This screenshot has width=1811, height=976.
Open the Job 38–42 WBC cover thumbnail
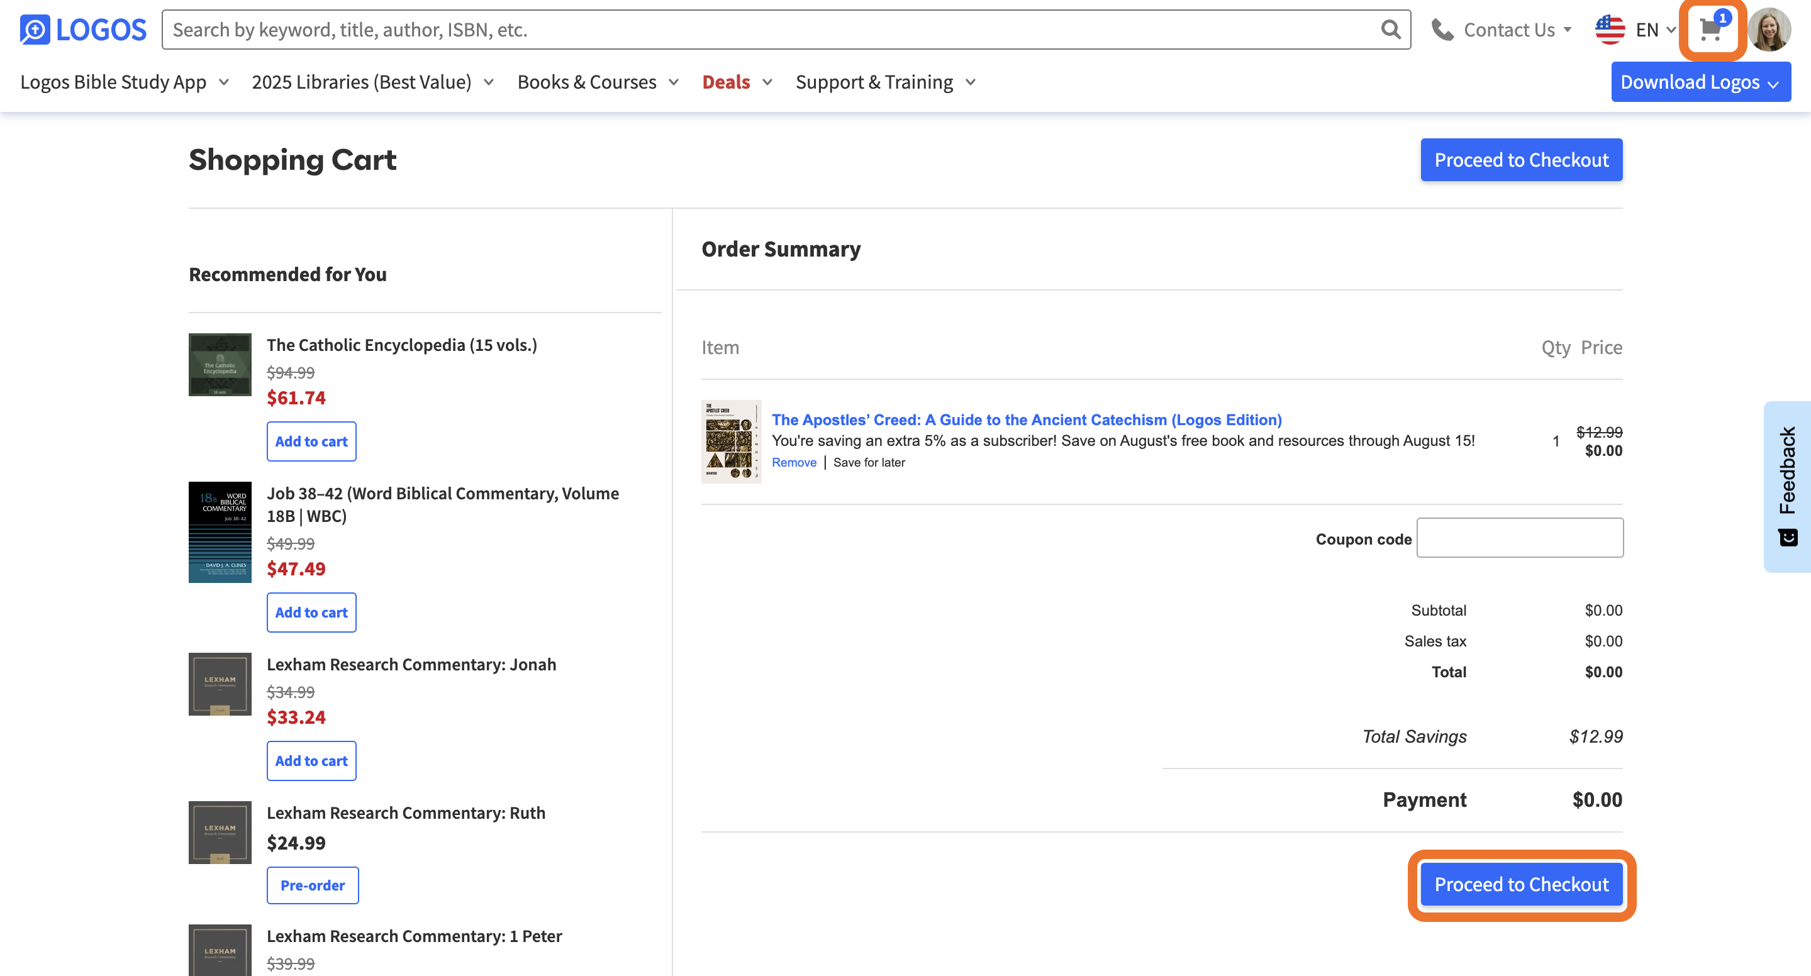(220, 532)
